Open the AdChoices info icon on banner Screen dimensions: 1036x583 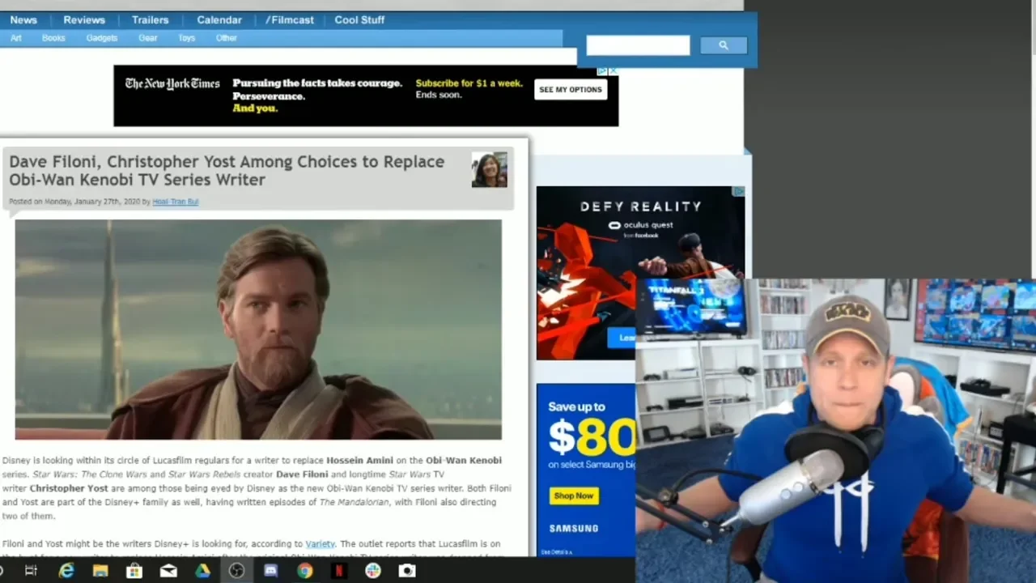(602, 70)
